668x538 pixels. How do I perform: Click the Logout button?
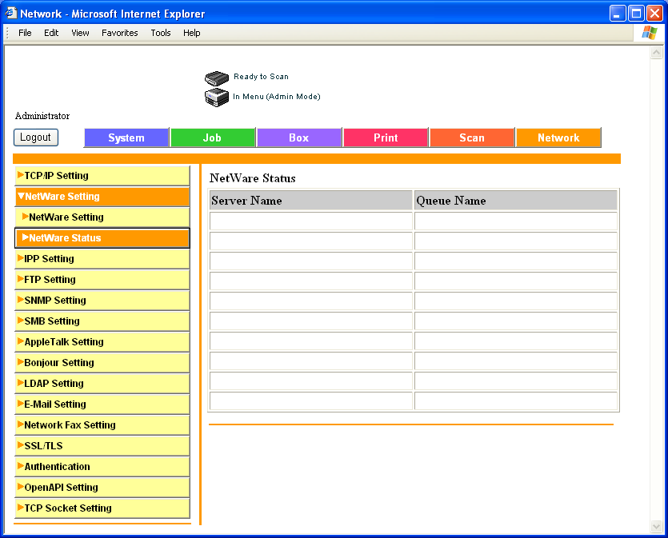[x=36, y=137]
